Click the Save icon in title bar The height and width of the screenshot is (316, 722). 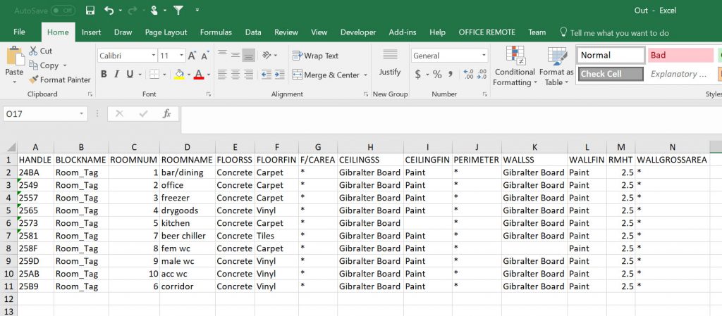coord(90,11)
